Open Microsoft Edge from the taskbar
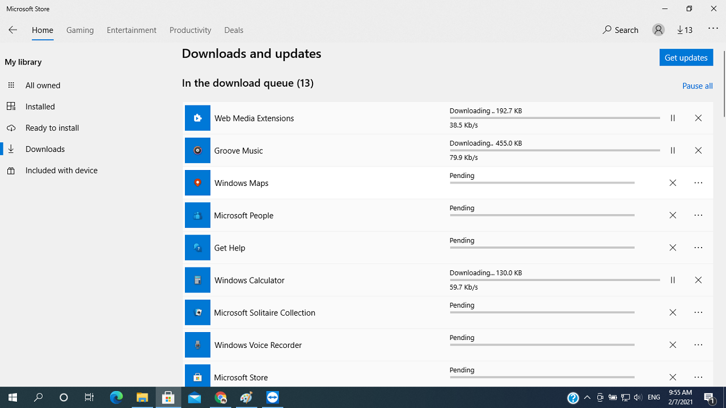Viewport: 726px width, 408px height. pyautogui.click(x=116, y=397)
